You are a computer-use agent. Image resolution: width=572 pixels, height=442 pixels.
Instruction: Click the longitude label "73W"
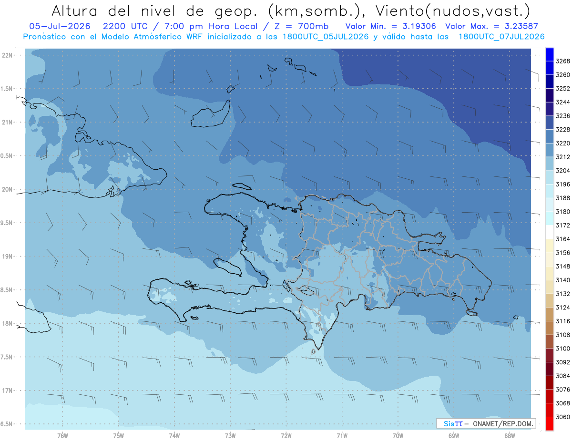point(230,435)
